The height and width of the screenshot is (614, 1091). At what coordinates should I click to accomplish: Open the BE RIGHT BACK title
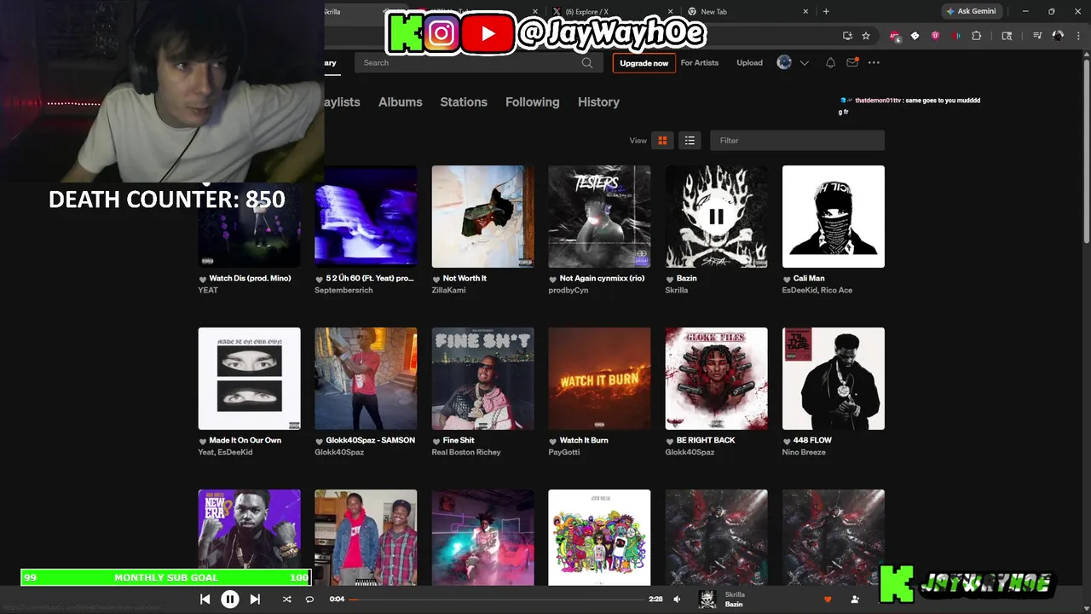[706, 440]
